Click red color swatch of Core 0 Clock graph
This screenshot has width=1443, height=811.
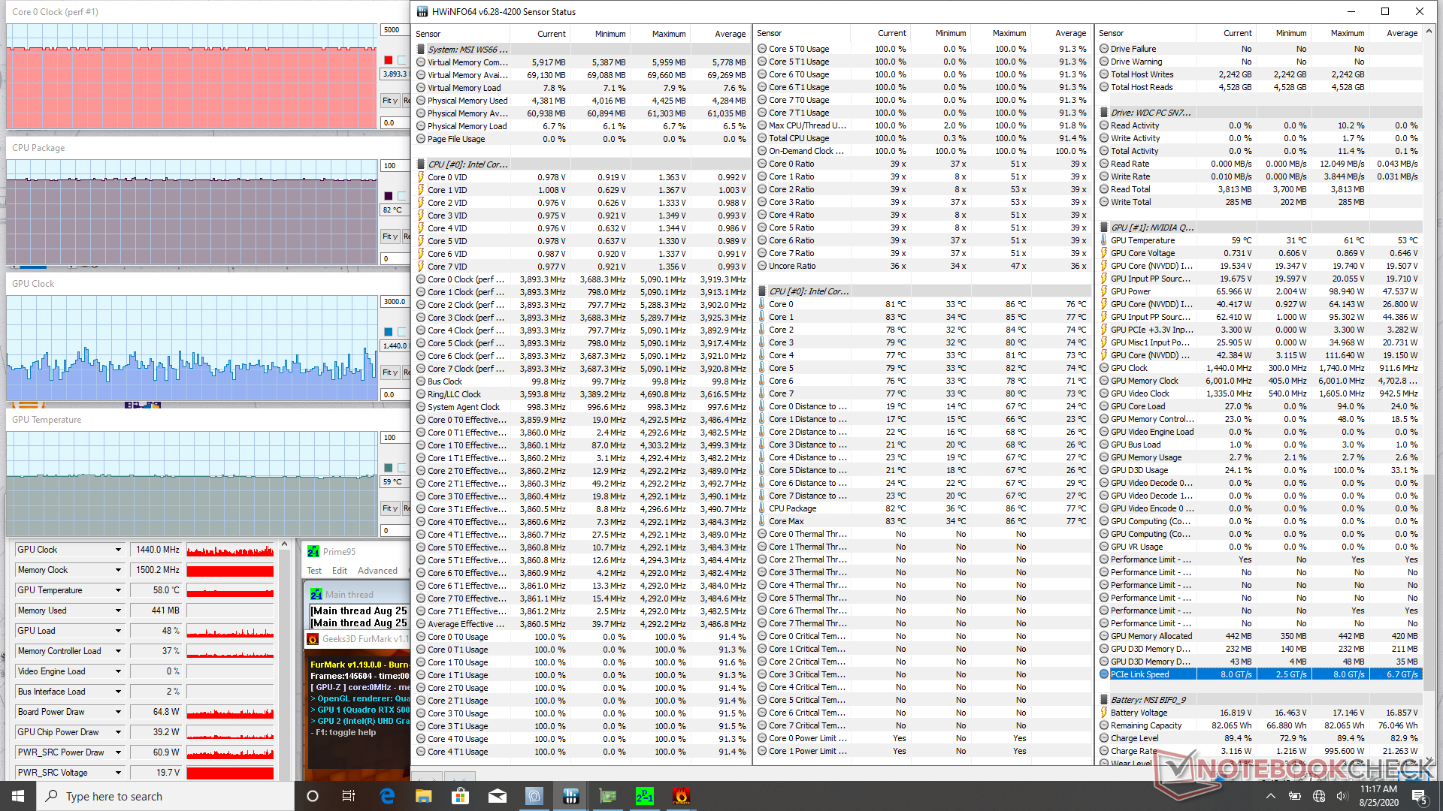click(x=389, y=60)
